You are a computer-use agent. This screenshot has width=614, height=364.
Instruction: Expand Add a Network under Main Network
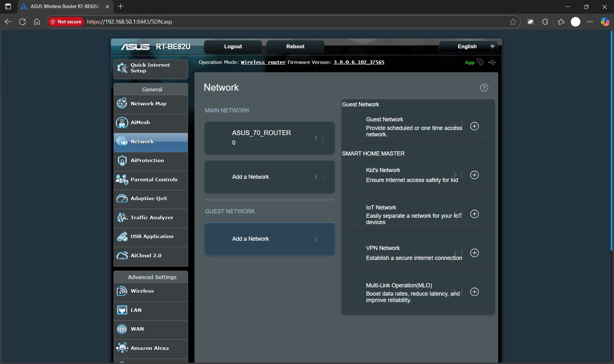pyautogui.click(x=316, y=177)
